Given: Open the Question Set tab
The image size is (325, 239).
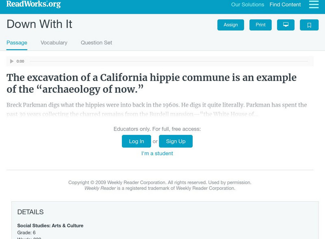Looking at the screenshot, I should click(96, 43).
